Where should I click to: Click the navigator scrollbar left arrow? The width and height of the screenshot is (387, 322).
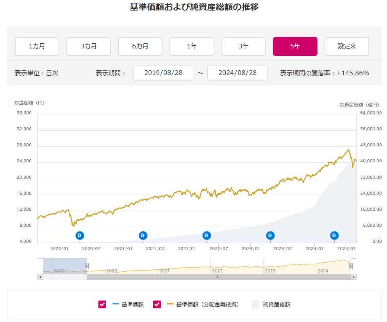pos(40,277)
